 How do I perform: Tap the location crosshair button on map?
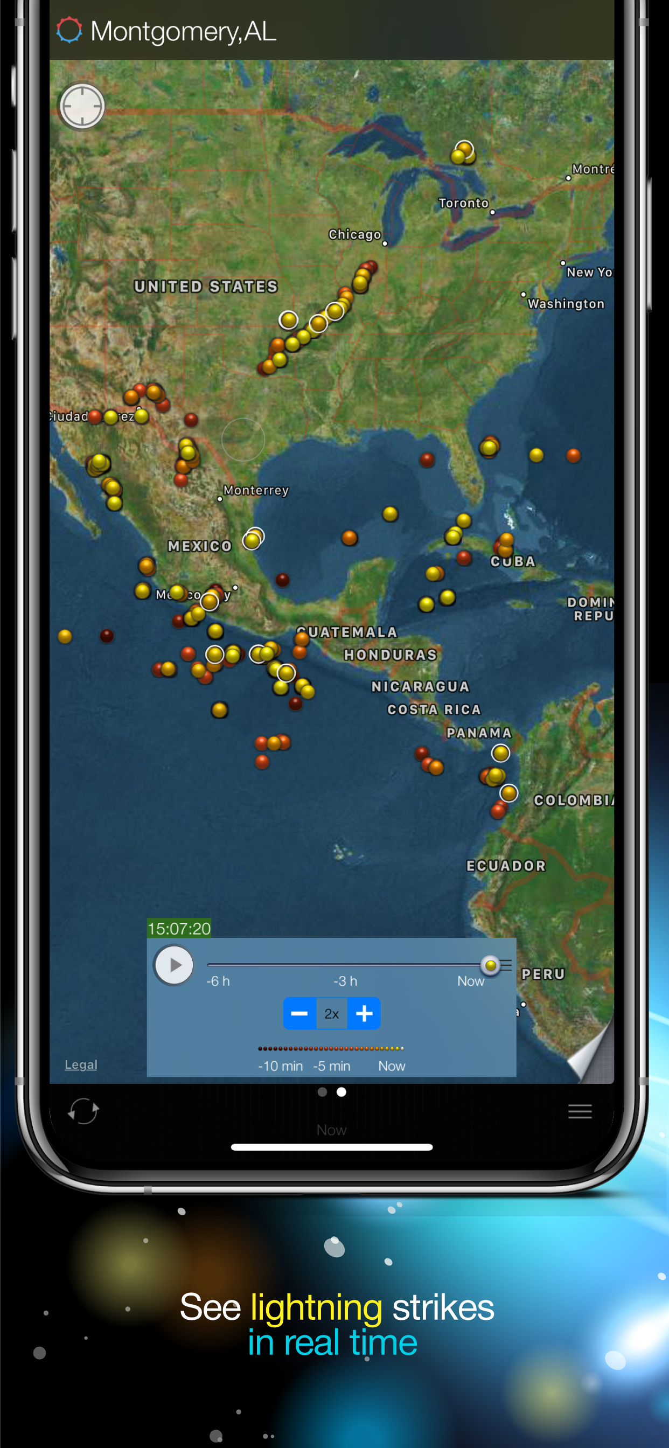tap(82, 106)
